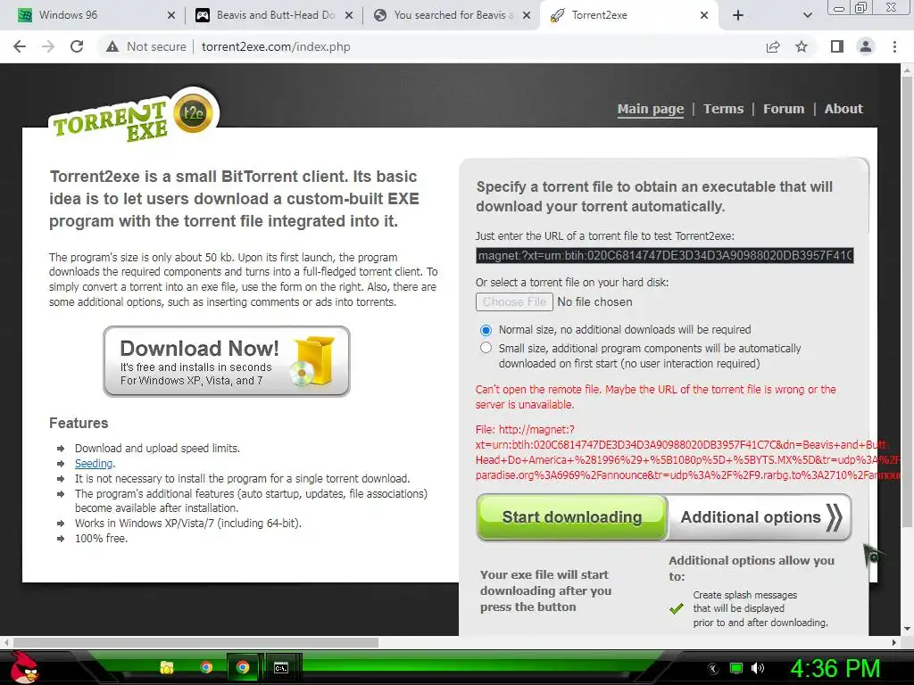
Task: Click the green network monitor tray icon
Action: click(x=736, y=669)
